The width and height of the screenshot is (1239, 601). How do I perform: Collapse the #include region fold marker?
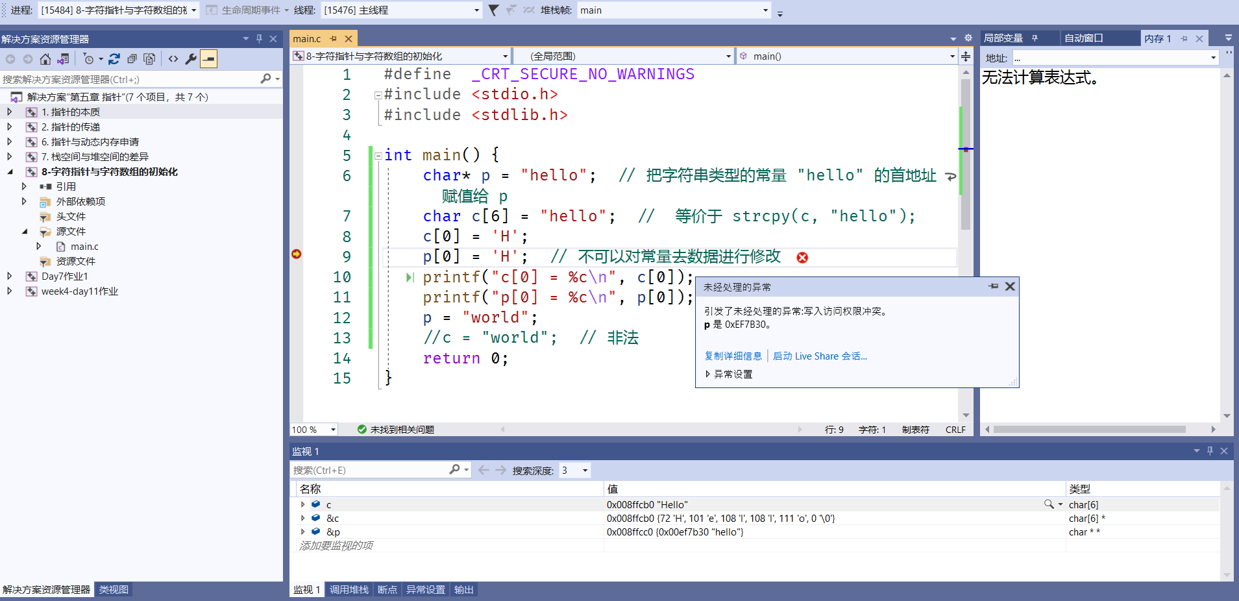[378, 95]
